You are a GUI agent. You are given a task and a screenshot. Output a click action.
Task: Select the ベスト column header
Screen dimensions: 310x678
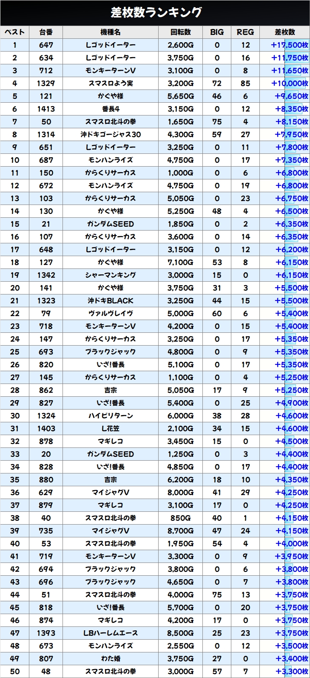pos(15,32)
